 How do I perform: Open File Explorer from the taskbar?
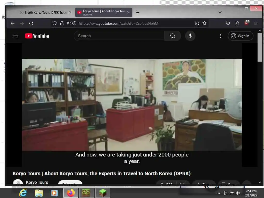(39, 193)
